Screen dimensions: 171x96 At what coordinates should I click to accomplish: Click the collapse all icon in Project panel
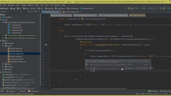pyautogui.click(x=32, y=12)
